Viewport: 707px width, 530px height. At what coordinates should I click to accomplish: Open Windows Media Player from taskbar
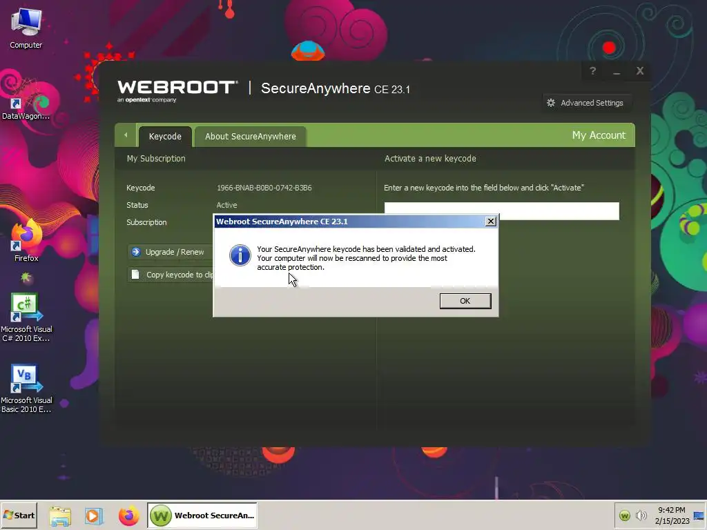coord(94,516)
